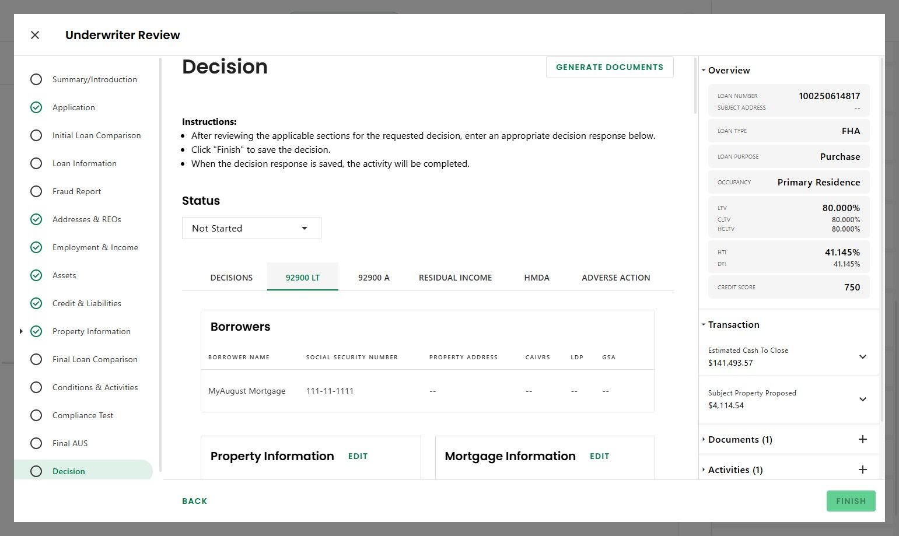Image resolution: width=899 pixels, height=536 pixels.
Task: Close the Underwriter Review dialog
Action: (35, 35)
